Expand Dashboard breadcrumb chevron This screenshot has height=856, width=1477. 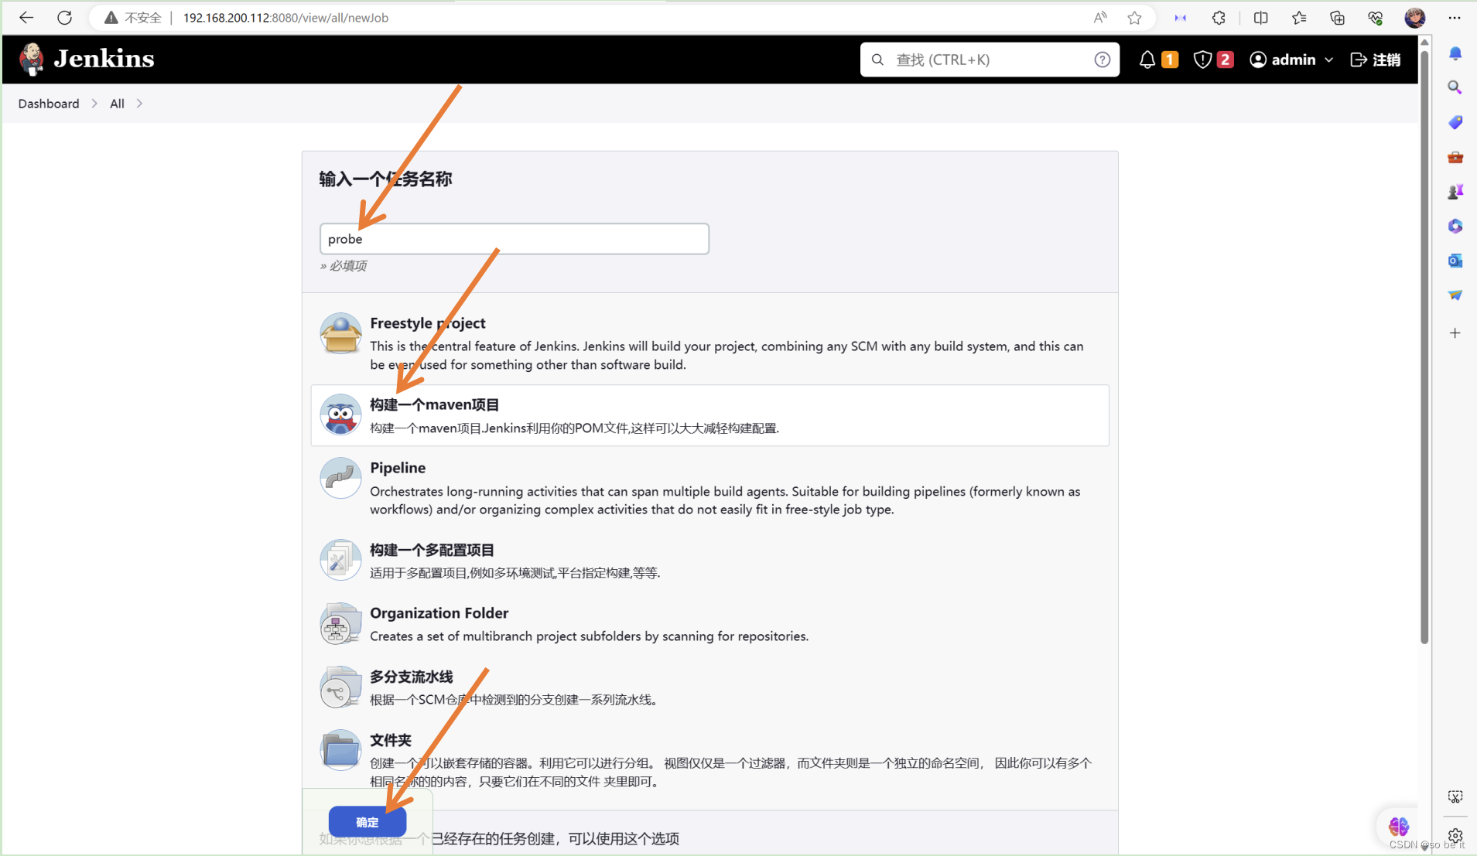[94, 104]
